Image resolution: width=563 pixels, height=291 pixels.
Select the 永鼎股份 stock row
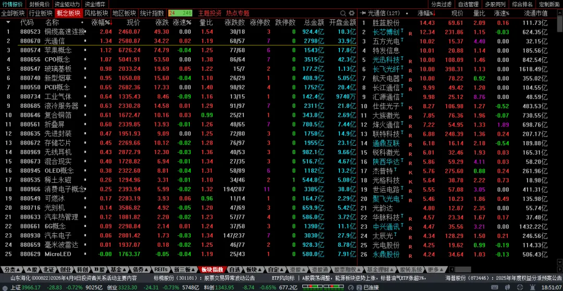click(x=458, y=255)
